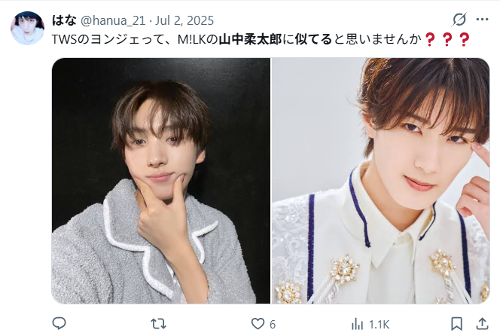
Task: Open the view analytics bar chart icon
Action: [x=357, y=325]
